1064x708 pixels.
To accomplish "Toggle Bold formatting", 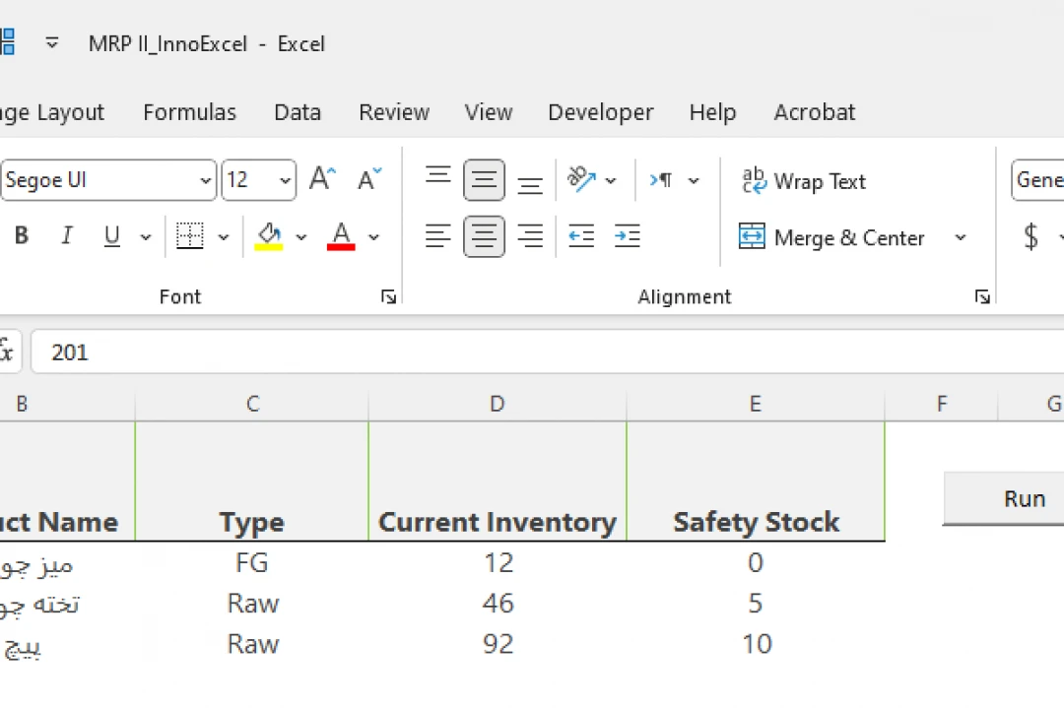I will 22,236.
